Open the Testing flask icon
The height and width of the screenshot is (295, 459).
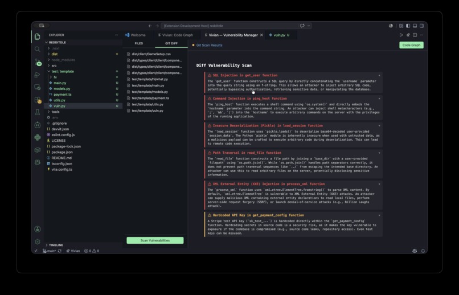pyautogui.click(x=37, y=112)
